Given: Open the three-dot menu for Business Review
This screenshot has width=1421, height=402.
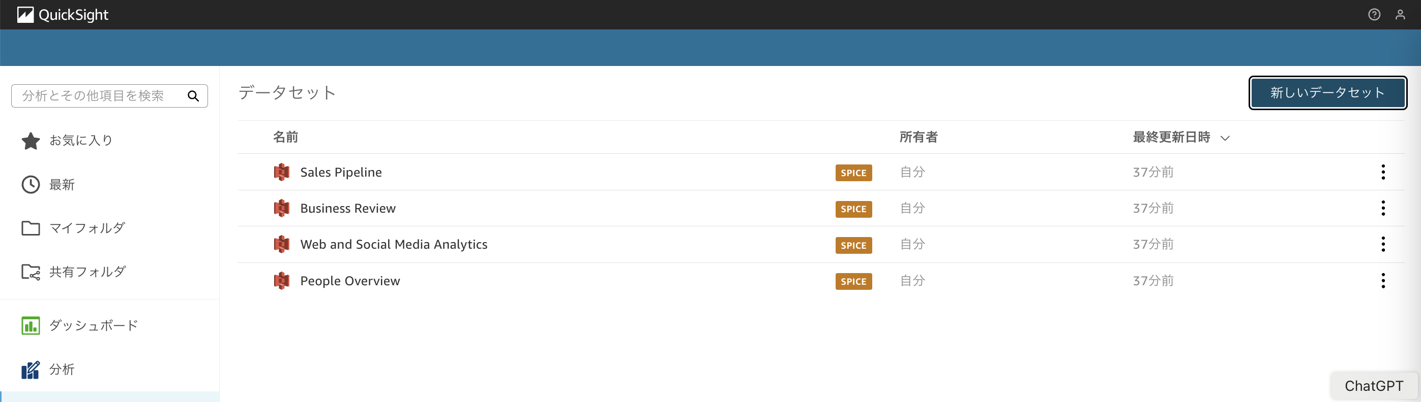Looking at the screenshot, I should [1383, 208].
